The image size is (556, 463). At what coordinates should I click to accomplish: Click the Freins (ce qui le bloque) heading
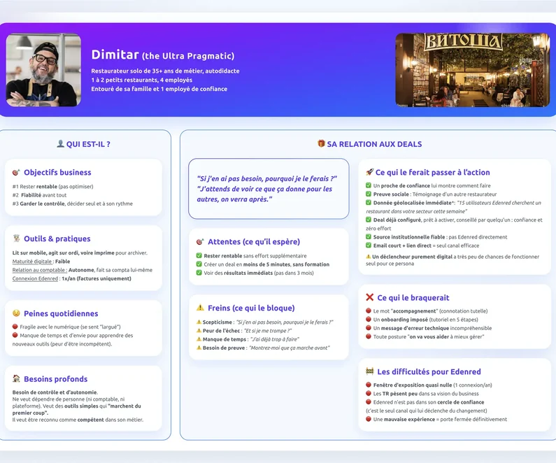point(251,308)
